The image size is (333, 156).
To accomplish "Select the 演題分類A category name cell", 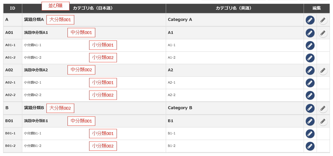I will click(34, 20).
